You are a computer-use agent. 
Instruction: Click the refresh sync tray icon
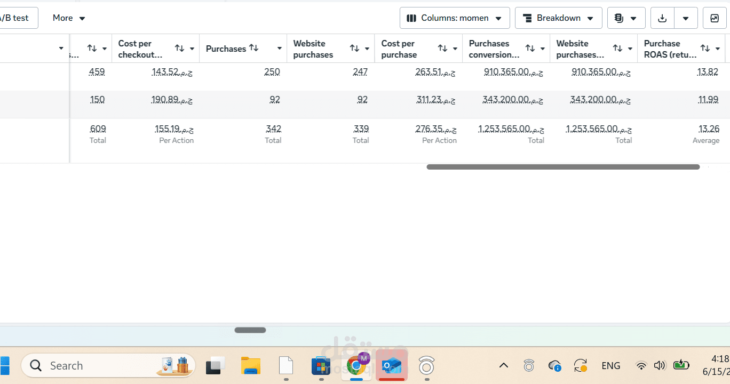coord(581,366)
